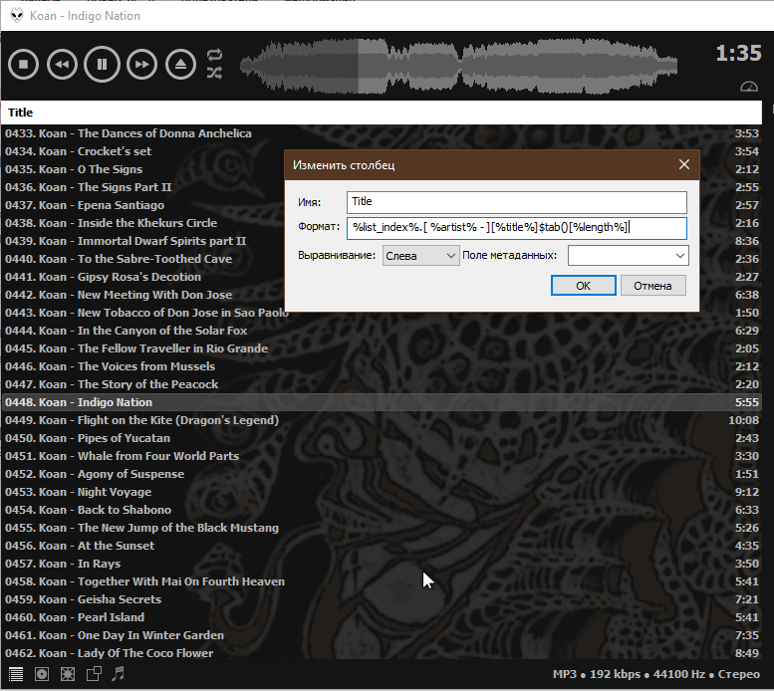This screenshot has height=691, width=774.
Task: Select track 0460 Pearl Island
Action: [x=382, y=617]
